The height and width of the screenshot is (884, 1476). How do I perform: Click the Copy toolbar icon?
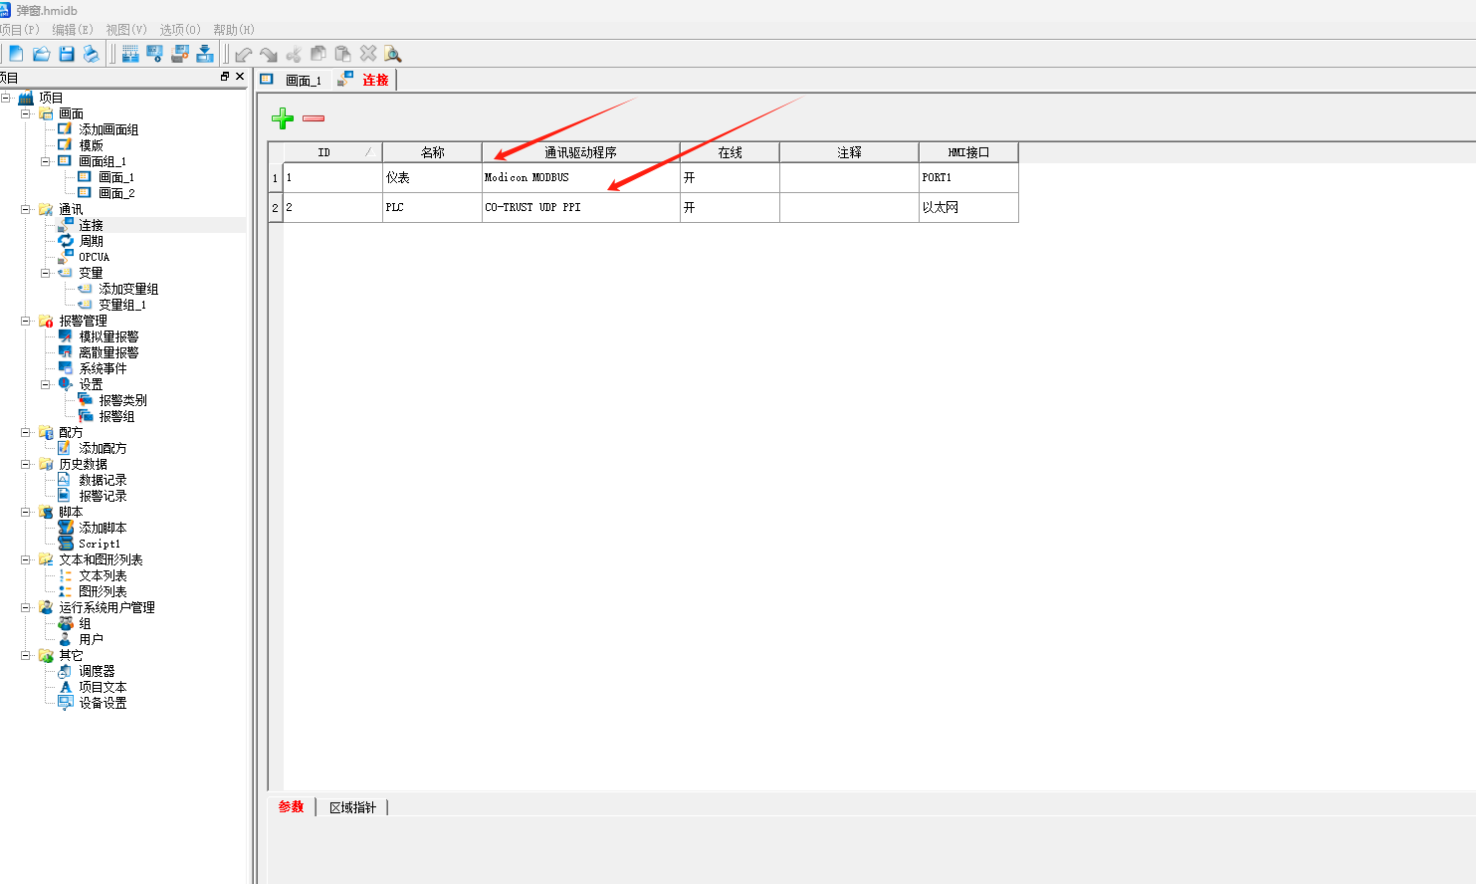click(x=318, y=54)
